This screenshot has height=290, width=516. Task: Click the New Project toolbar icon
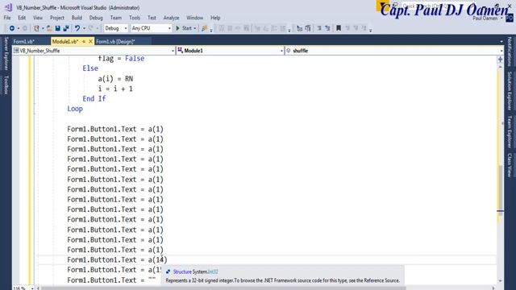coord(36,28)
